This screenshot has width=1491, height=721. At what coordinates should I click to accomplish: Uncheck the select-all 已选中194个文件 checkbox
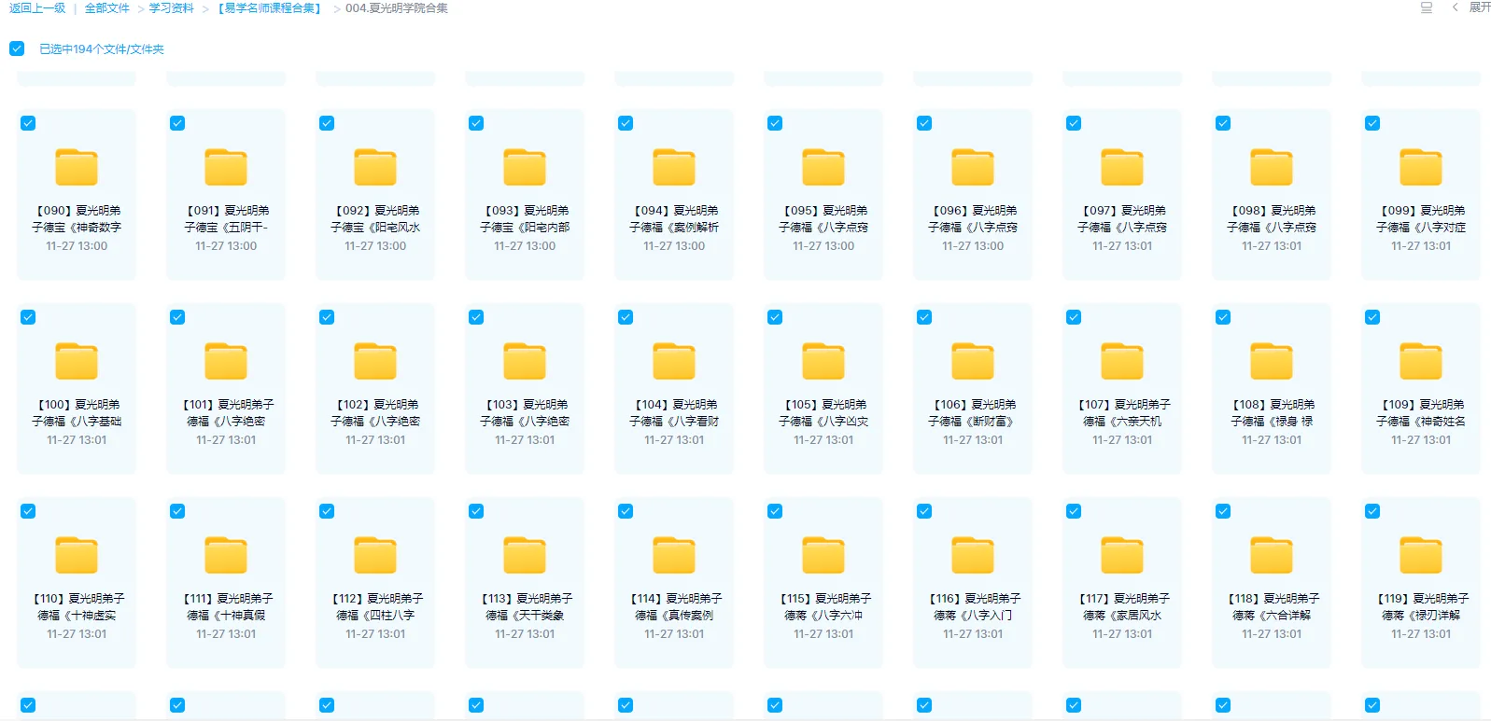click(17, 49)
